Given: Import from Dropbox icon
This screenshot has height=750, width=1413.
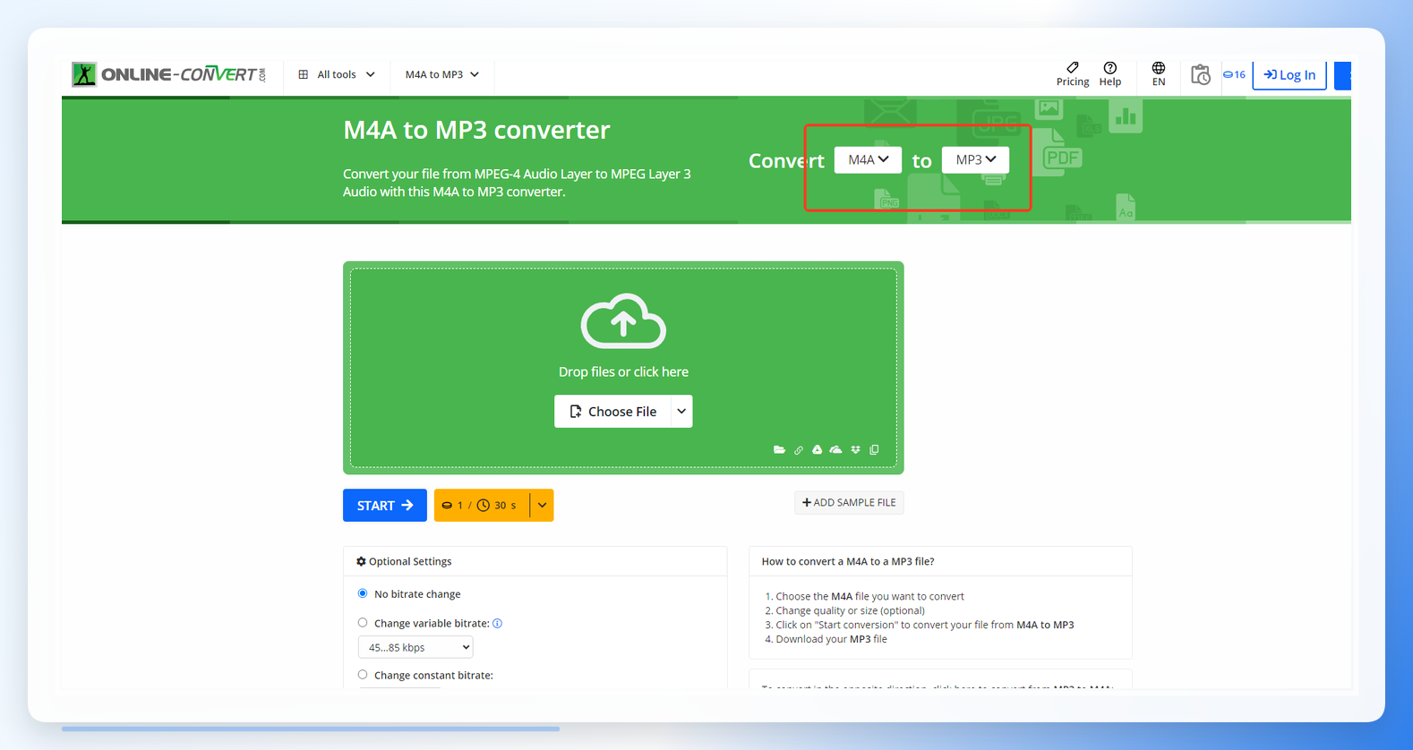Looking at the screenshot, I should (856, 450).
